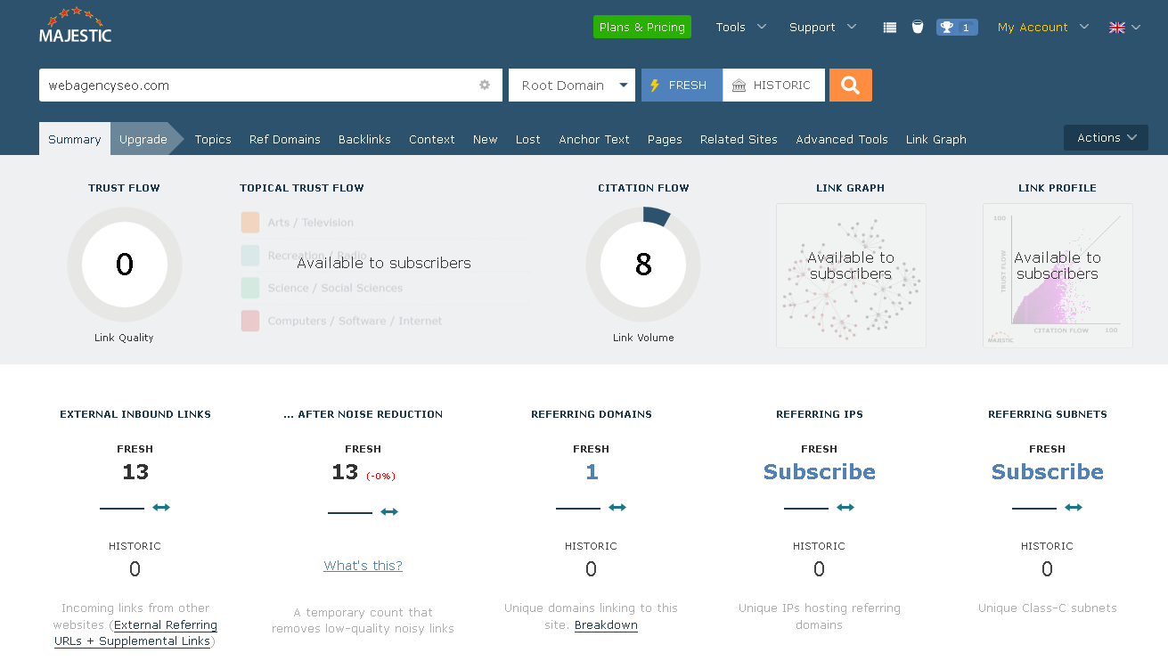The width and height of the screenshot is (1168, 669).
Task: Expand the Support menu
Action: pyautogui.click(x=822, y=27)
